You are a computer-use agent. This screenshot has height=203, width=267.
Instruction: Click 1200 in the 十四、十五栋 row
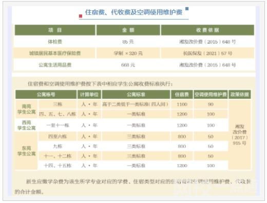click(182, 166)
